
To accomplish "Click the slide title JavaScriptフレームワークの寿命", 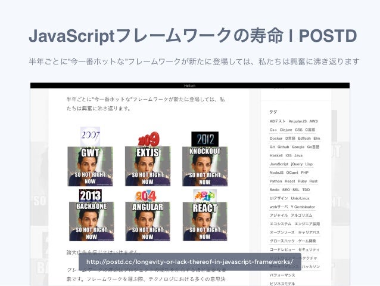I will (156, 36).
